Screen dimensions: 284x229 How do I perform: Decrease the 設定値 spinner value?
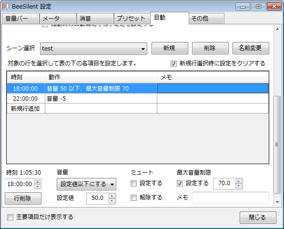[112, 200]
